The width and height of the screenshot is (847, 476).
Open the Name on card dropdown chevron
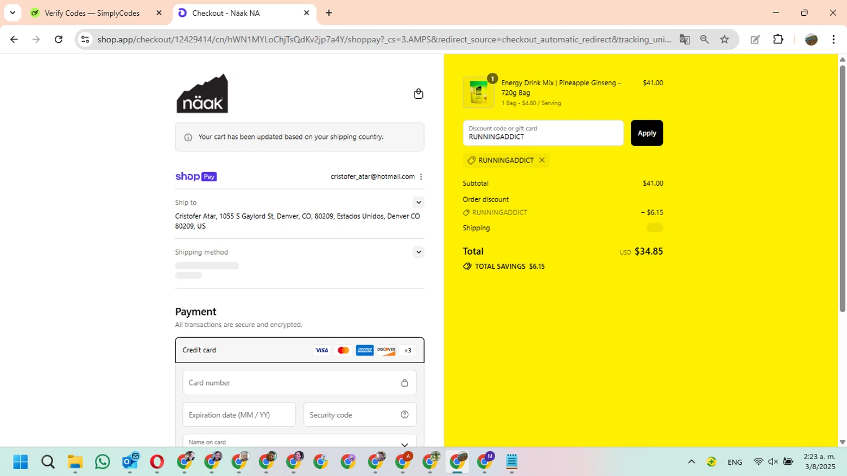(404, 444)
